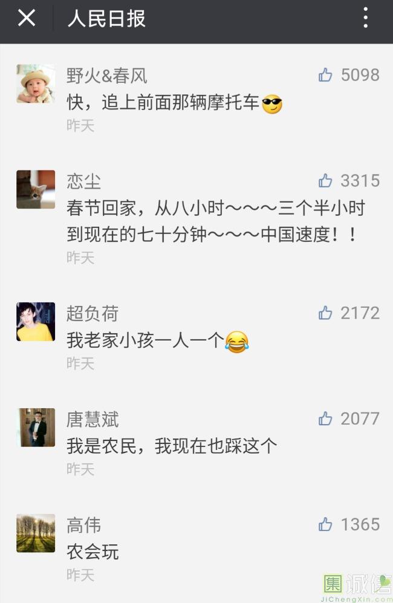Tap the username 唐慧斌
393x603 pixels.
point(93,419)
